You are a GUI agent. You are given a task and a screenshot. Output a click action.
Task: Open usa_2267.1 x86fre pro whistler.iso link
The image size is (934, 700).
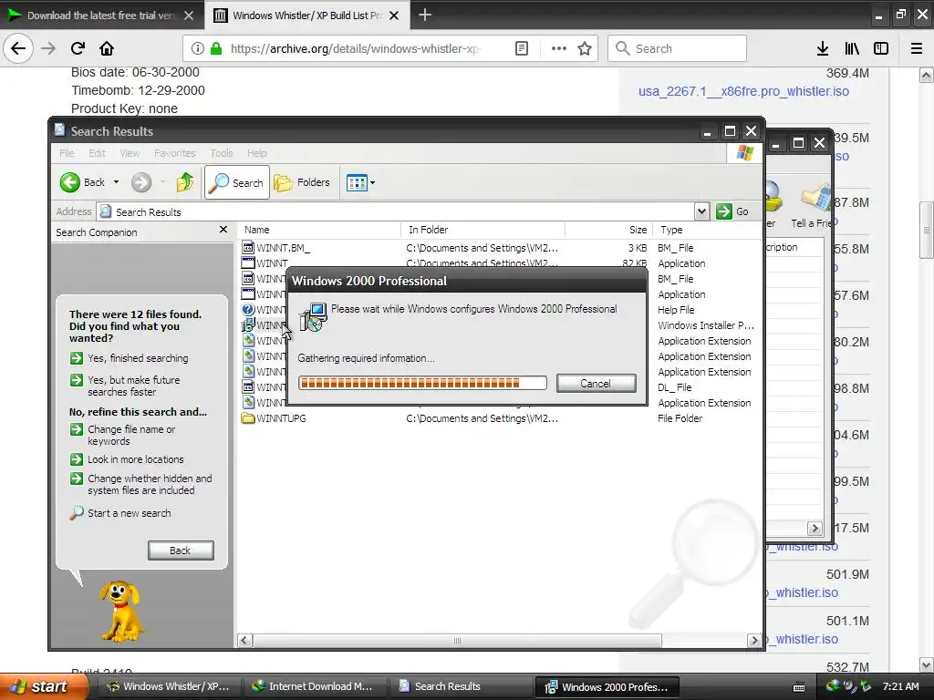[x=743, y=91]
